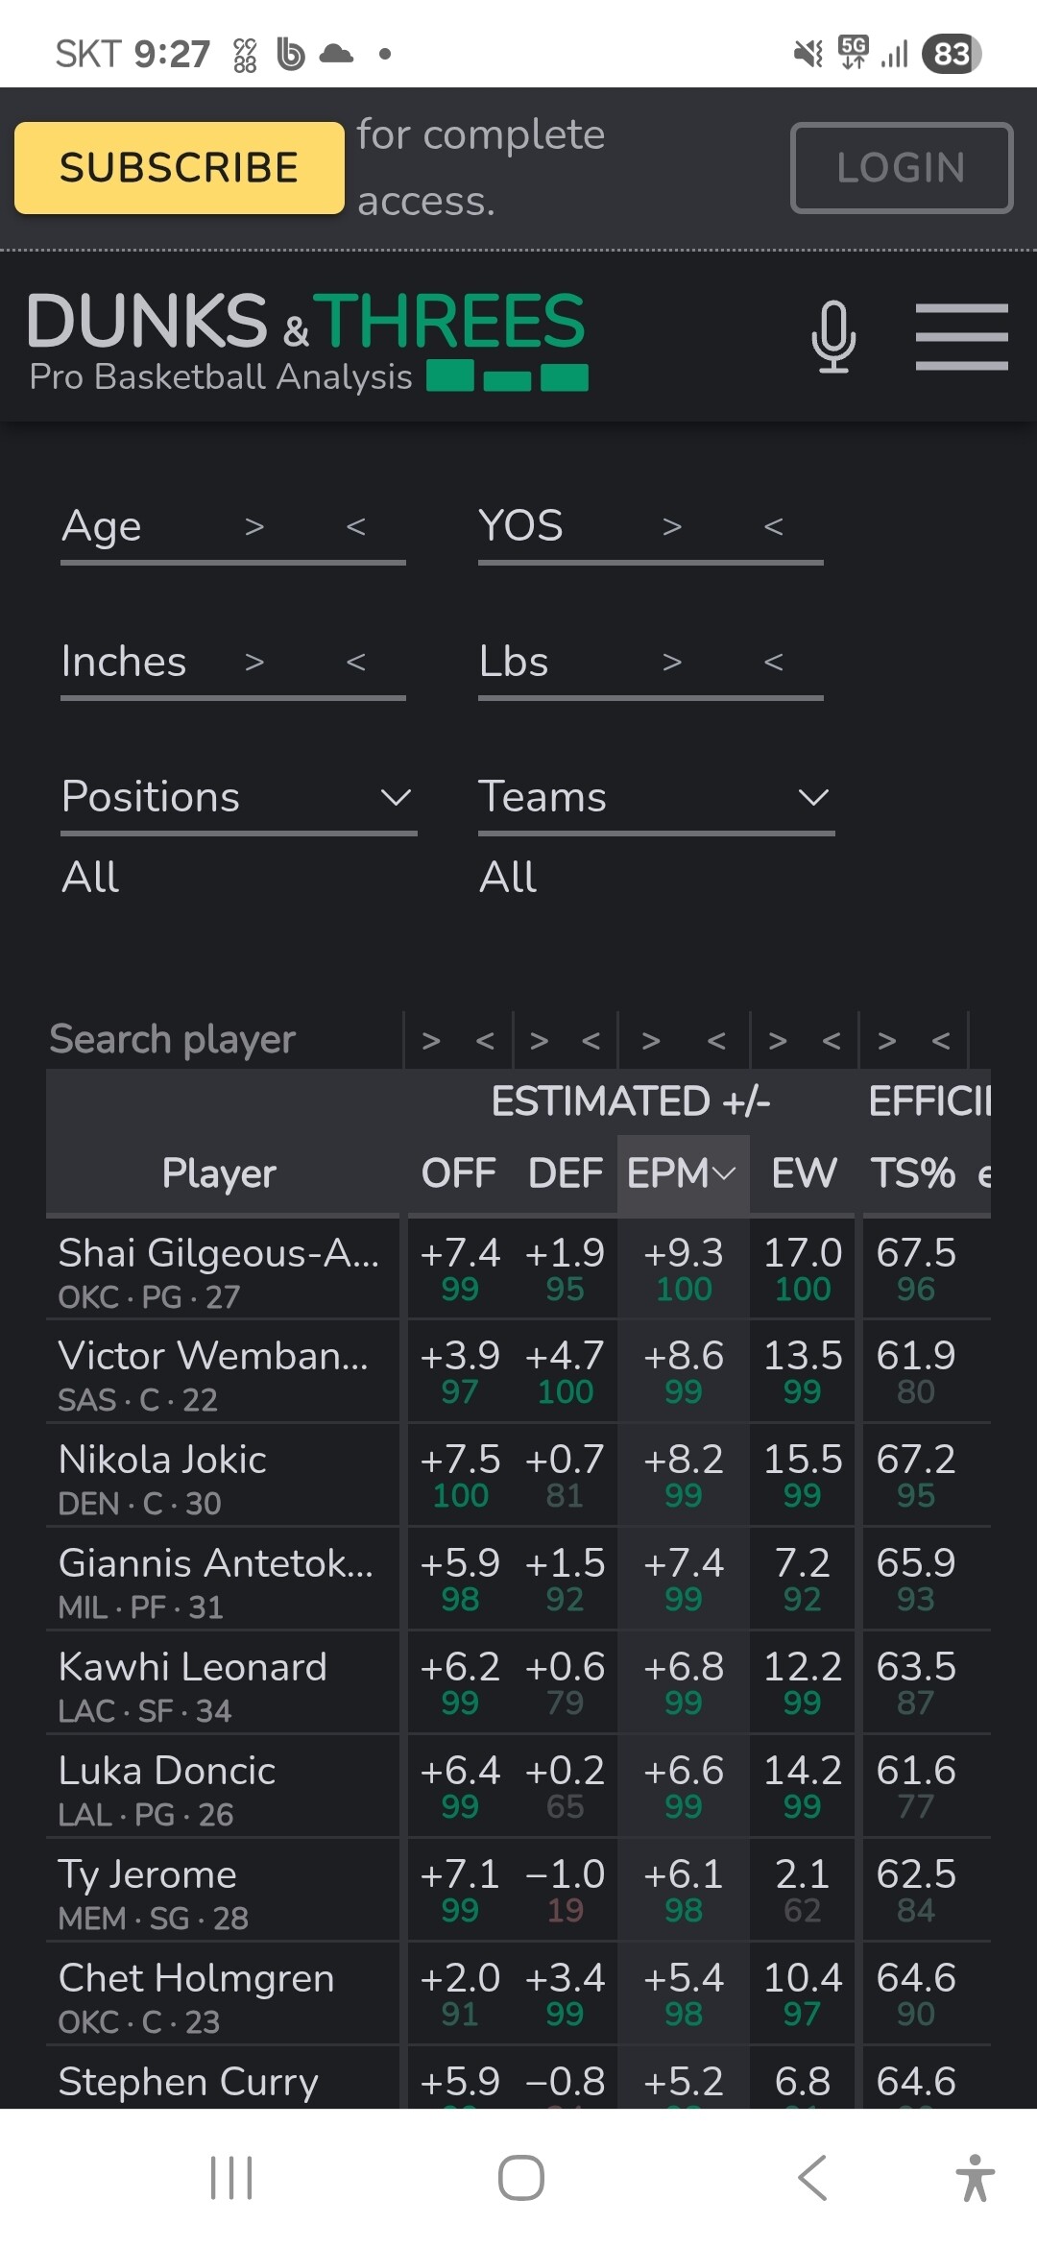
Task: Tap the Android home button
Action: [520, 2177]
